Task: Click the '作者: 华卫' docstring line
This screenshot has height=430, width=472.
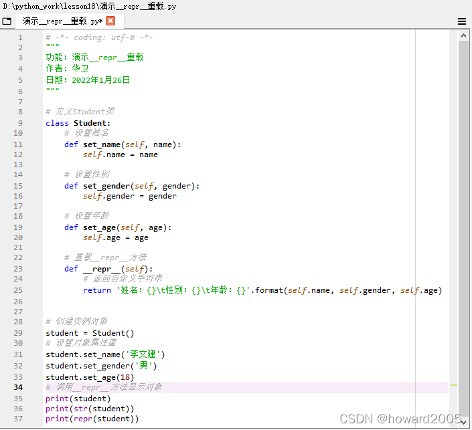Action: pyautogui.click(x=67, y=69)
